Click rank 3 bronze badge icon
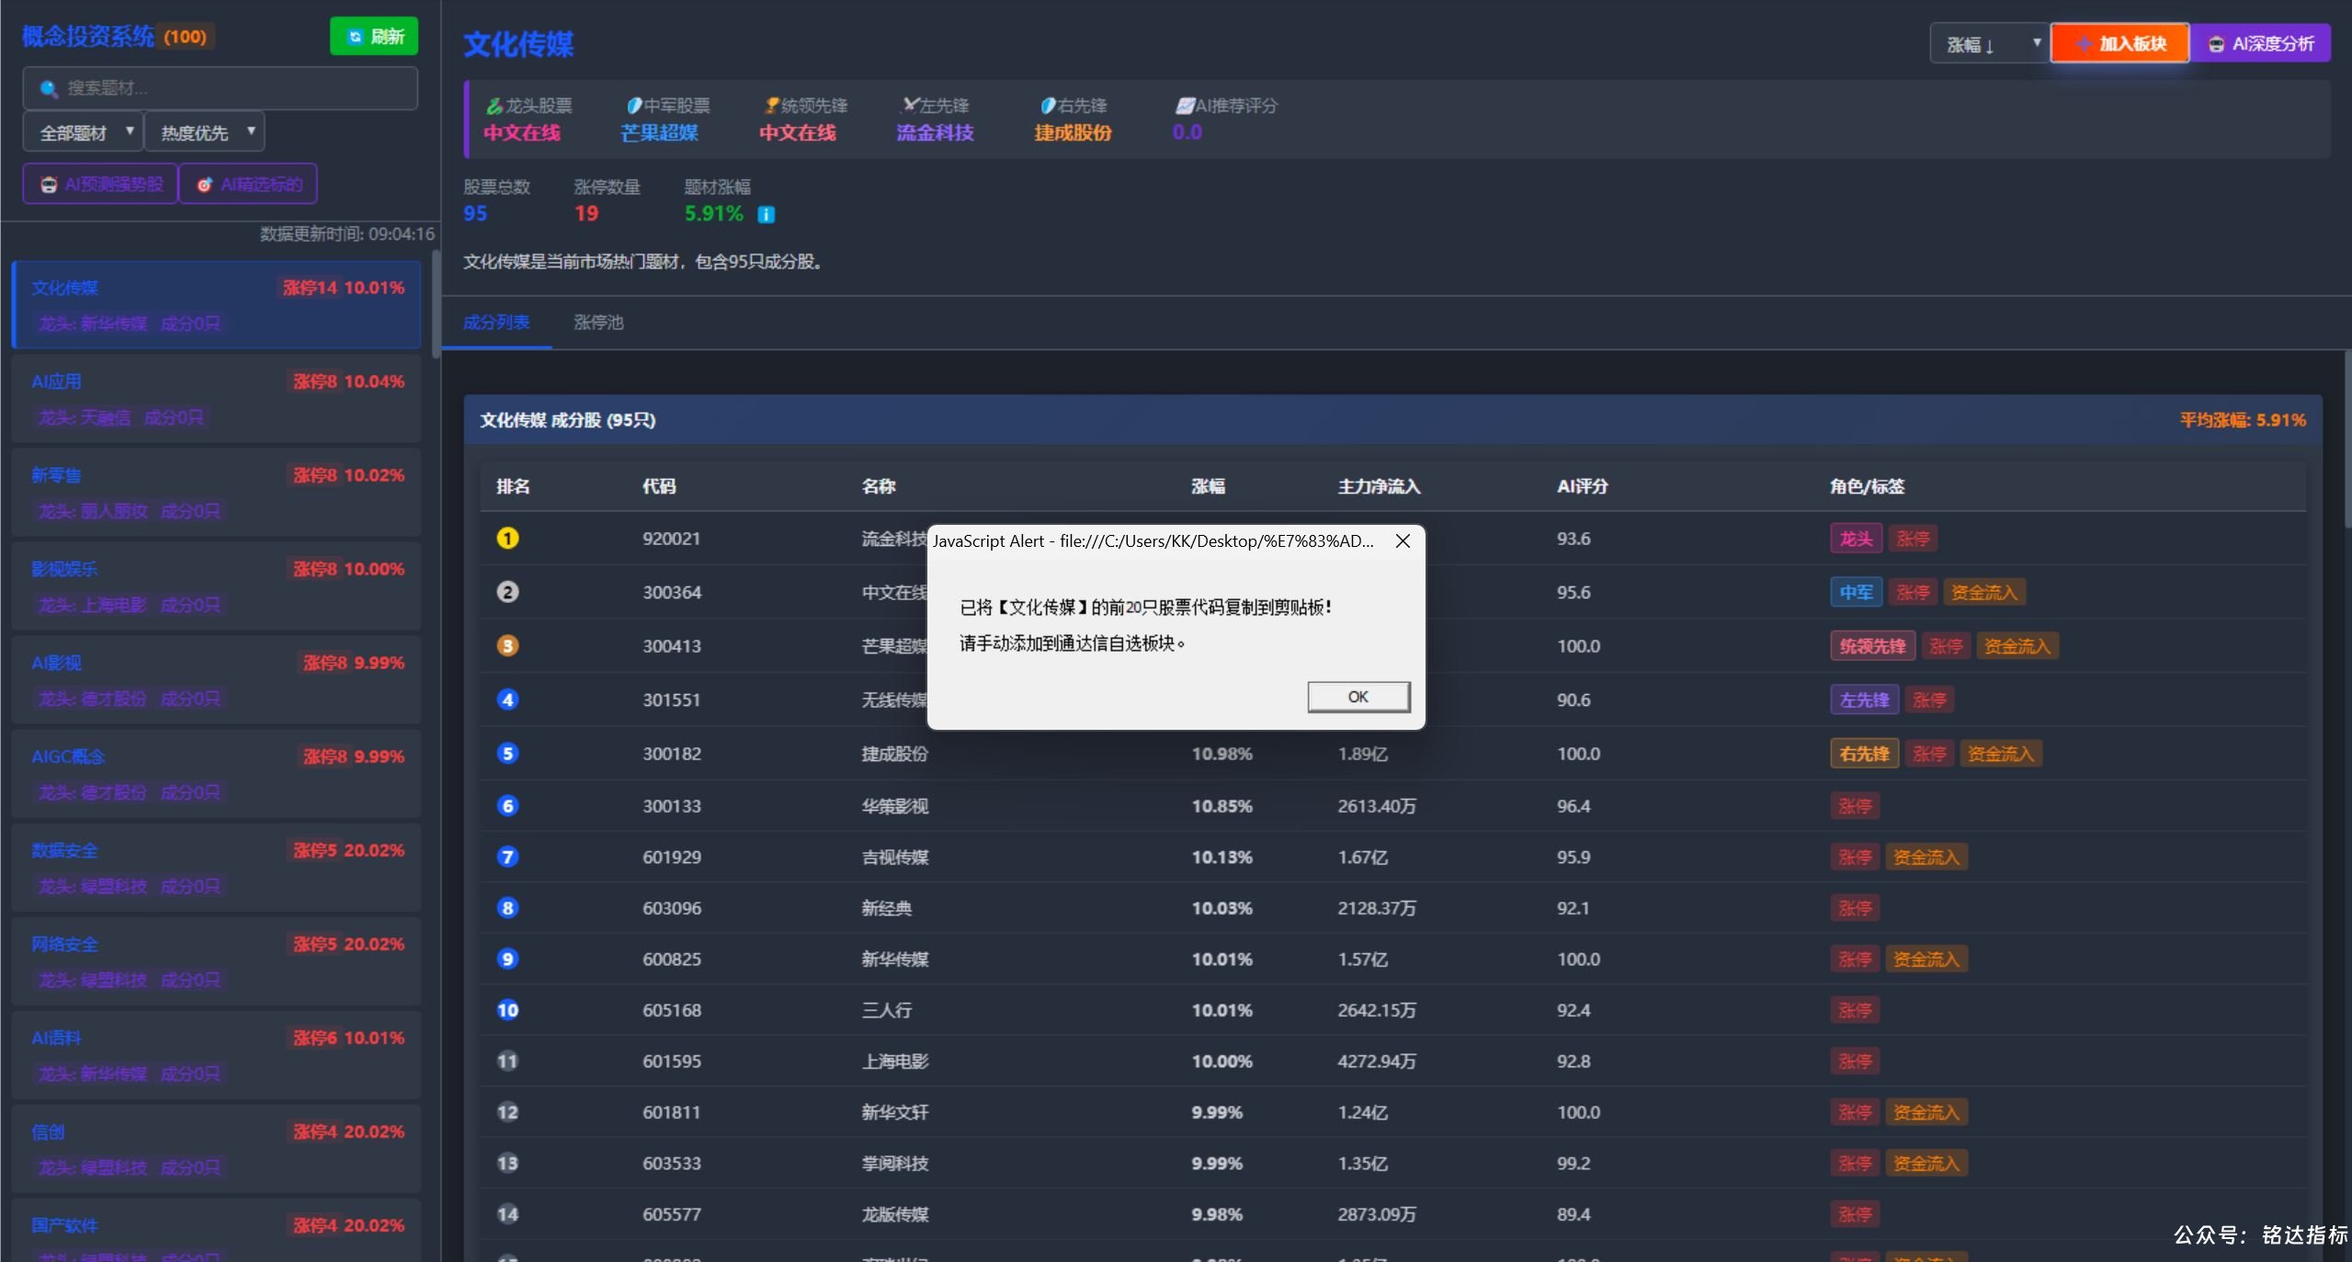Viewport: 2352px width, 1262px height. [507, 645]
